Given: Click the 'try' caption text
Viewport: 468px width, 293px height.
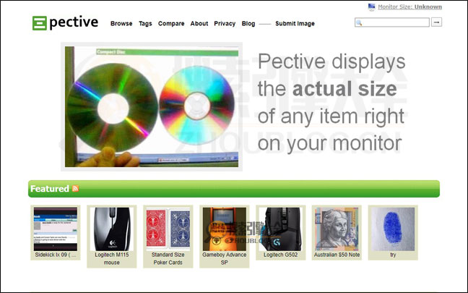Looking at the screenshot, I should pyautogui.click(x=393, y=255).
